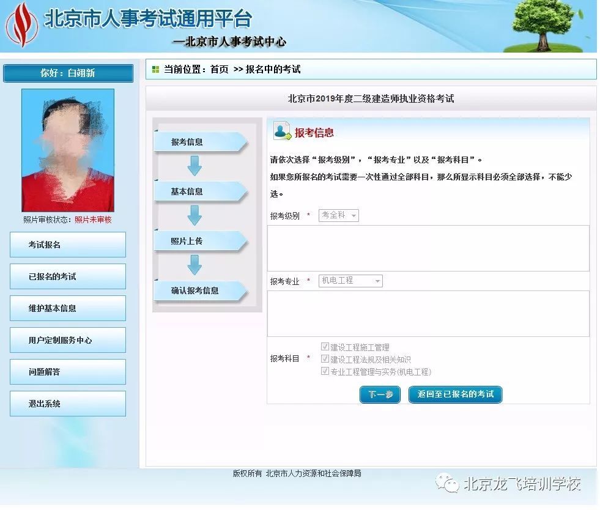The width and height of the screenshot is (600, 510).
Task: Click the 首页 breadcrumb link
Action: (x=219, y=69)
